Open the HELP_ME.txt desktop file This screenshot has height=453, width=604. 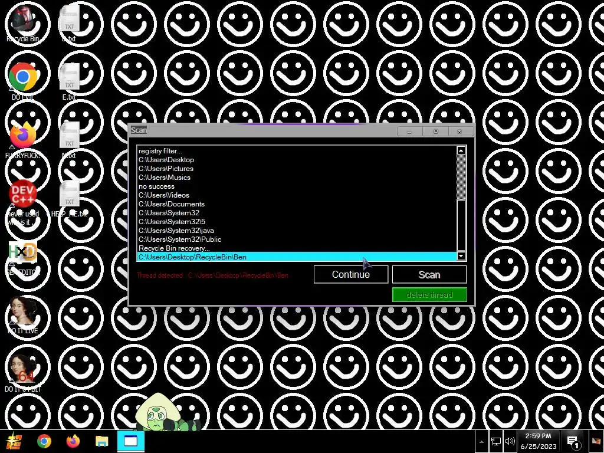point(70,199)
